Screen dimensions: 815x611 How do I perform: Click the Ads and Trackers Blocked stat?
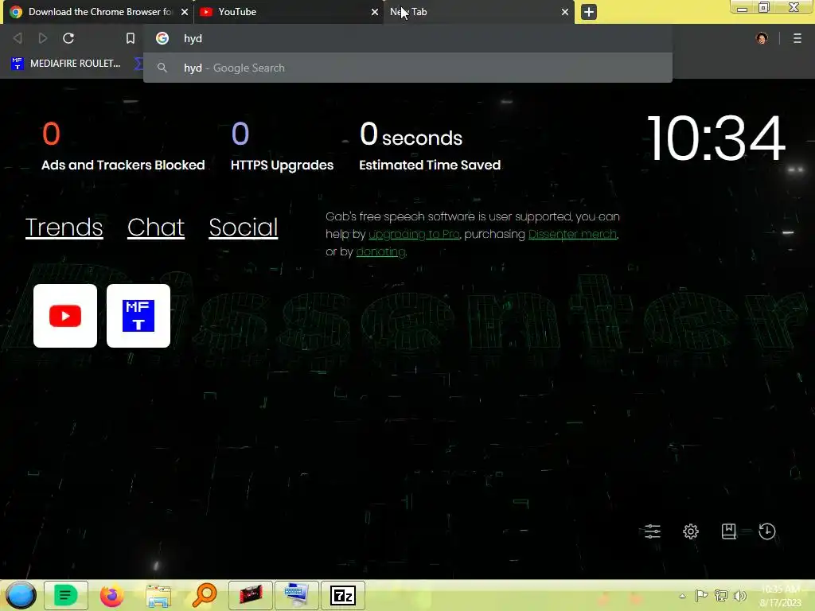(x=123, y=146)
